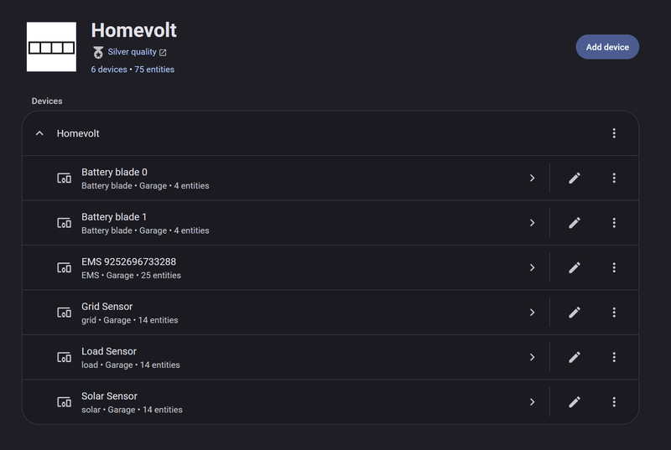Edit Solar Sensor with pencil icon
671x450 pixels.
coord(575,401)
